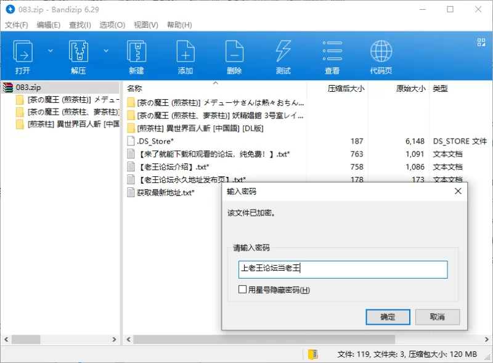Click the left arrow of the tree pane scrollbar

click(6, 340)
